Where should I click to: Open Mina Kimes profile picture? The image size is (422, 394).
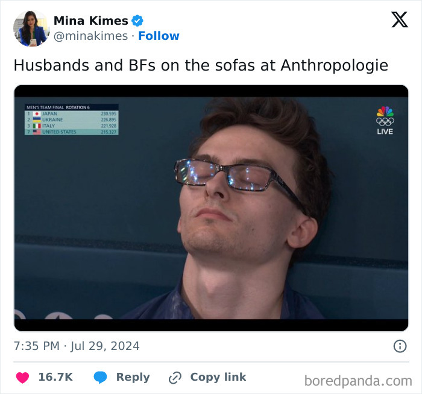tap(31, 28)
